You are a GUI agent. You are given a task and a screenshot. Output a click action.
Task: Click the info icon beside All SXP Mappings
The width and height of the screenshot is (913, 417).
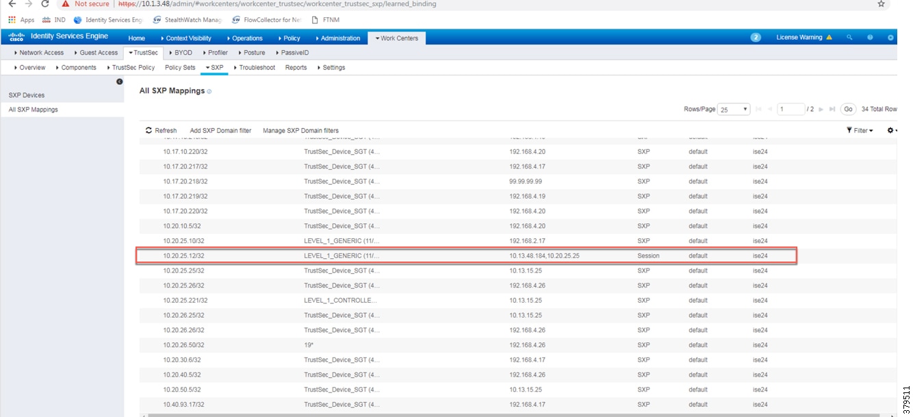click(x=209, y=91)
